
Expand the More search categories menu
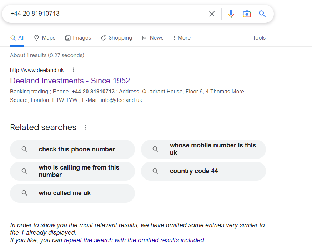(182, 38)
